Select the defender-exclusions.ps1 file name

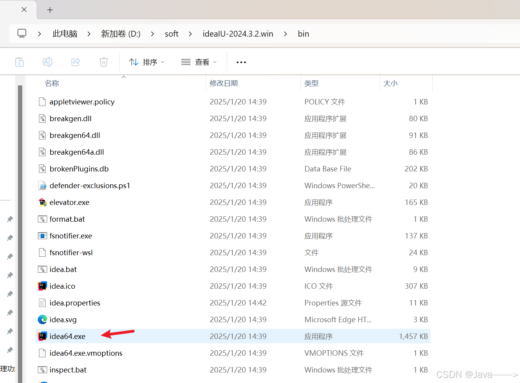(x=90, y=185)
